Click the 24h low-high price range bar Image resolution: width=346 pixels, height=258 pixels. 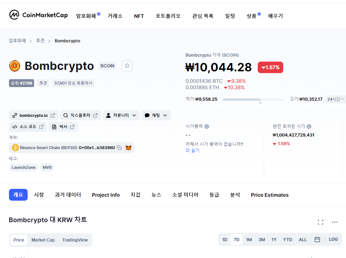(x=253, y=100)
